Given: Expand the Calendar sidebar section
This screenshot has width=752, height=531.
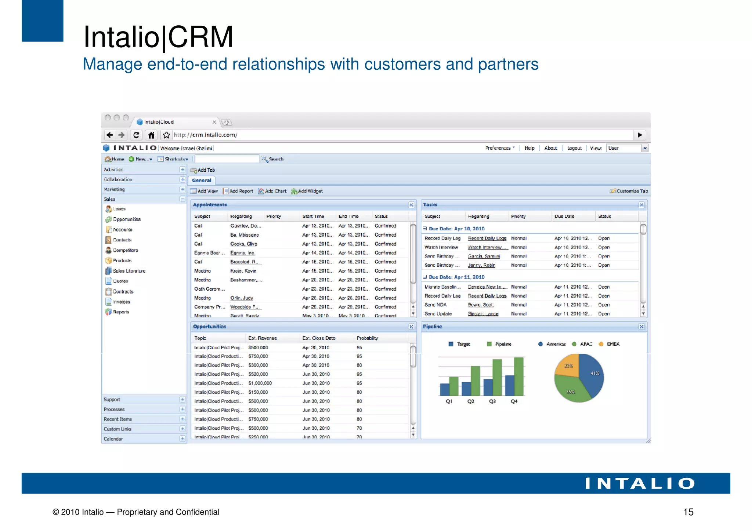Looking at the screenshot, I should 182,439.
